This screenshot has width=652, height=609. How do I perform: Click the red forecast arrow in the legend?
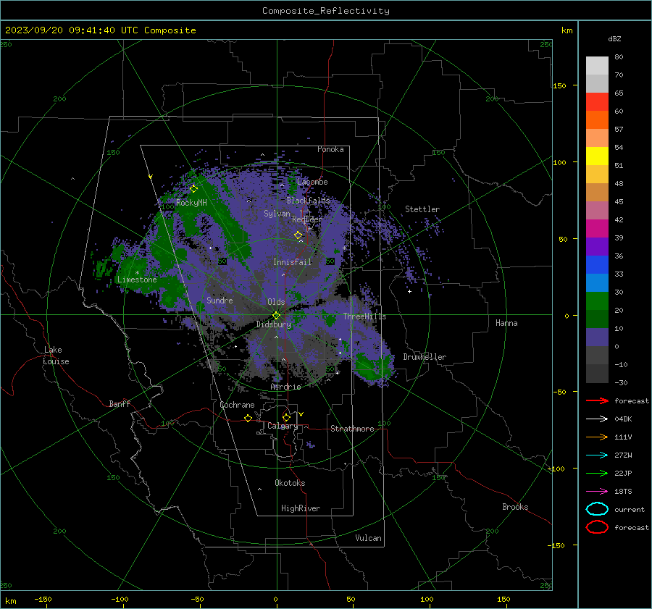coord(597,400)
